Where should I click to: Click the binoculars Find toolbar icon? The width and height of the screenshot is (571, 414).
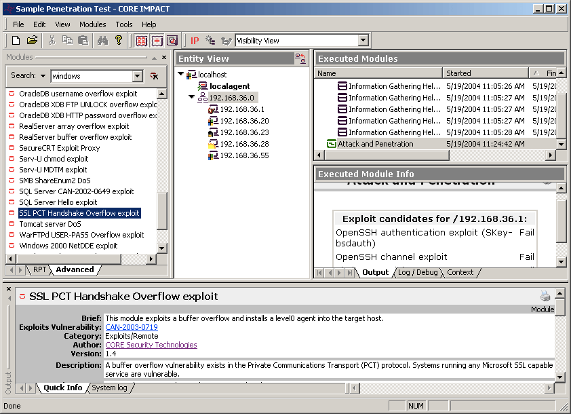click(102, 40)
